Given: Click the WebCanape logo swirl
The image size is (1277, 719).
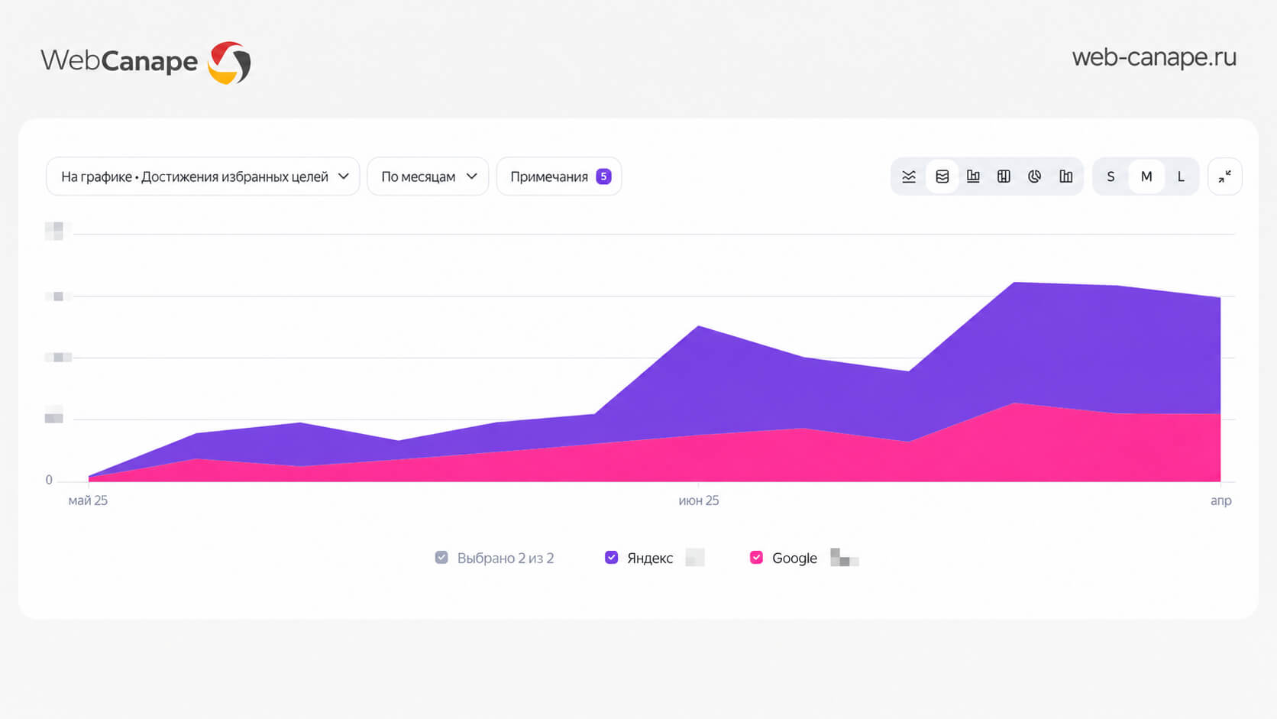Looking at the screenshot, I should click(x=229, y=63).
